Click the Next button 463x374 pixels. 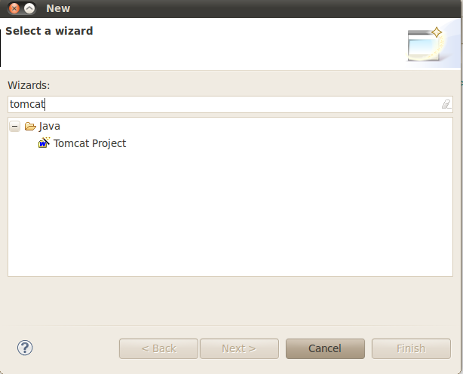point(239,348)
